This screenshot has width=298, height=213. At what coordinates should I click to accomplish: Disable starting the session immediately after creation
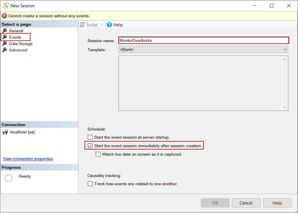(x=90, y=145)
